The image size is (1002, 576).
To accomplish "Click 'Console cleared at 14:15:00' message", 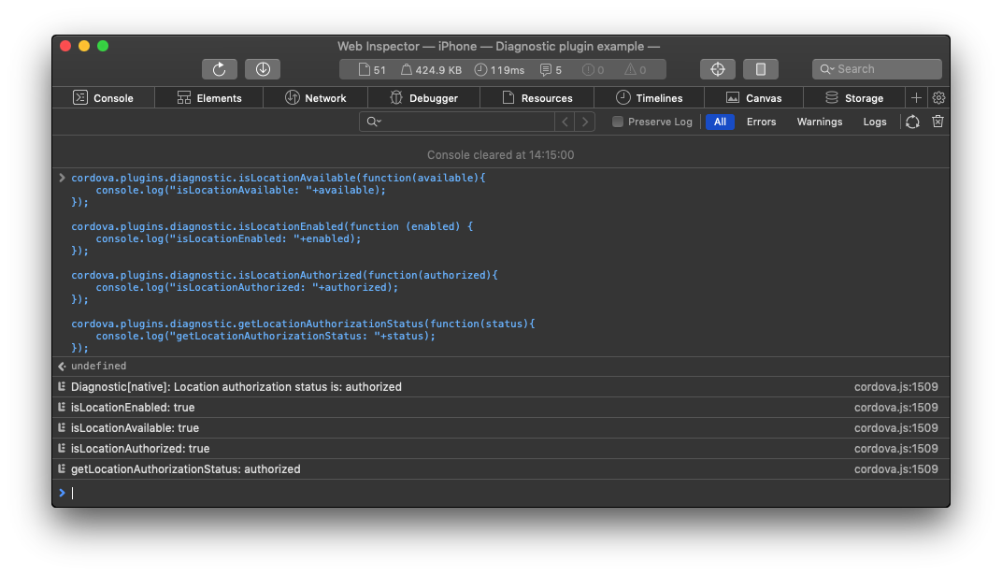I will [x=500, y=154].
